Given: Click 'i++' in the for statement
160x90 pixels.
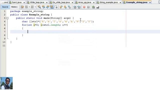Looking at the screenshot, I should click(x=64, y=25).
